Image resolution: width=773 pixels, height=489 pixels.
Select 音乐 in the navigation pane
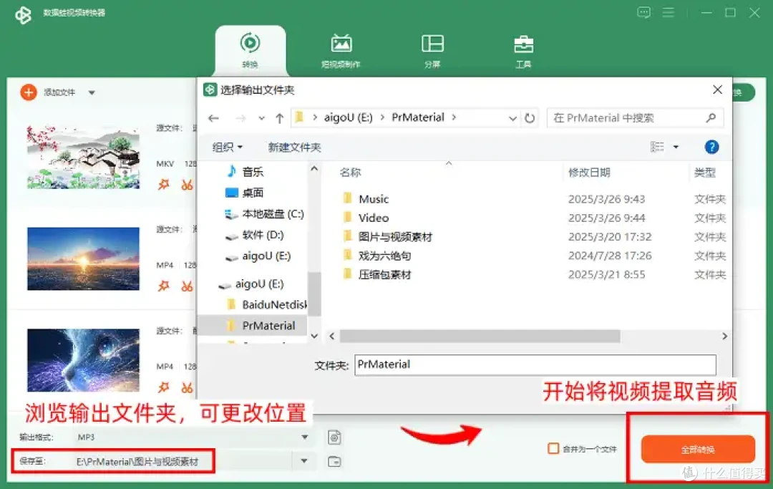coord(253,172)
